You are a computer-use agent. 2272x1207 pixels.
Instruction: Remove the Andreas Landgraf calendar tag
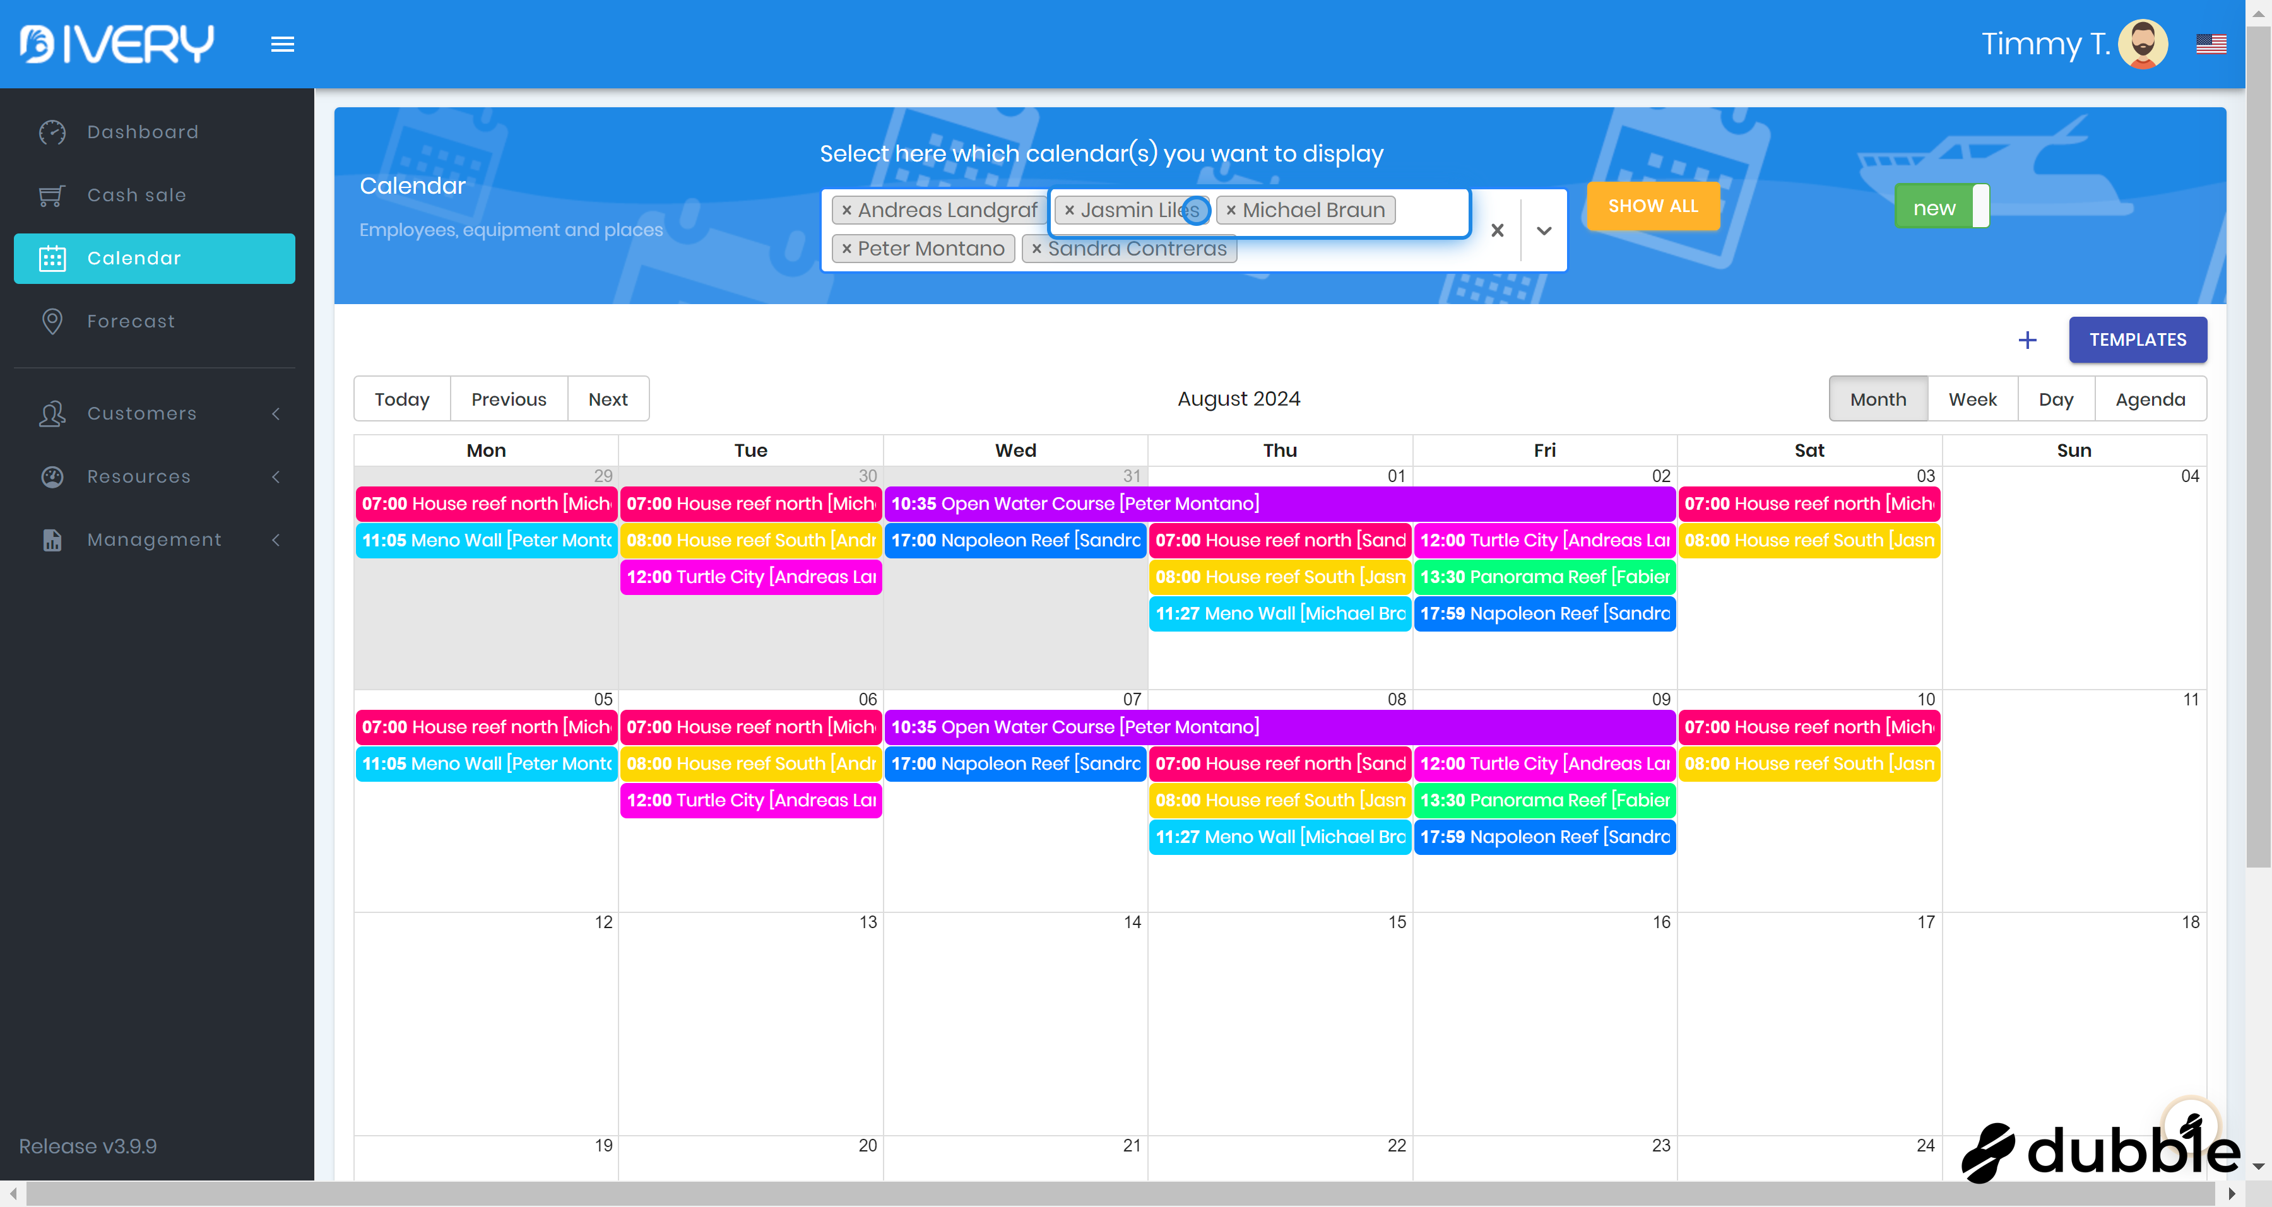[846, 210]
